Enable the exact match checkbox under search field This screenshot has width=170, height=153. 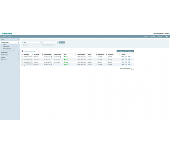(x=43, y=45)
